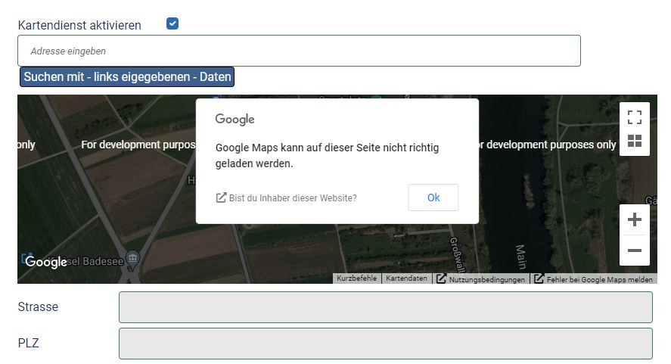Dismiss the Google dialog with Ok

pyautogui.click(x=433, y=198)
